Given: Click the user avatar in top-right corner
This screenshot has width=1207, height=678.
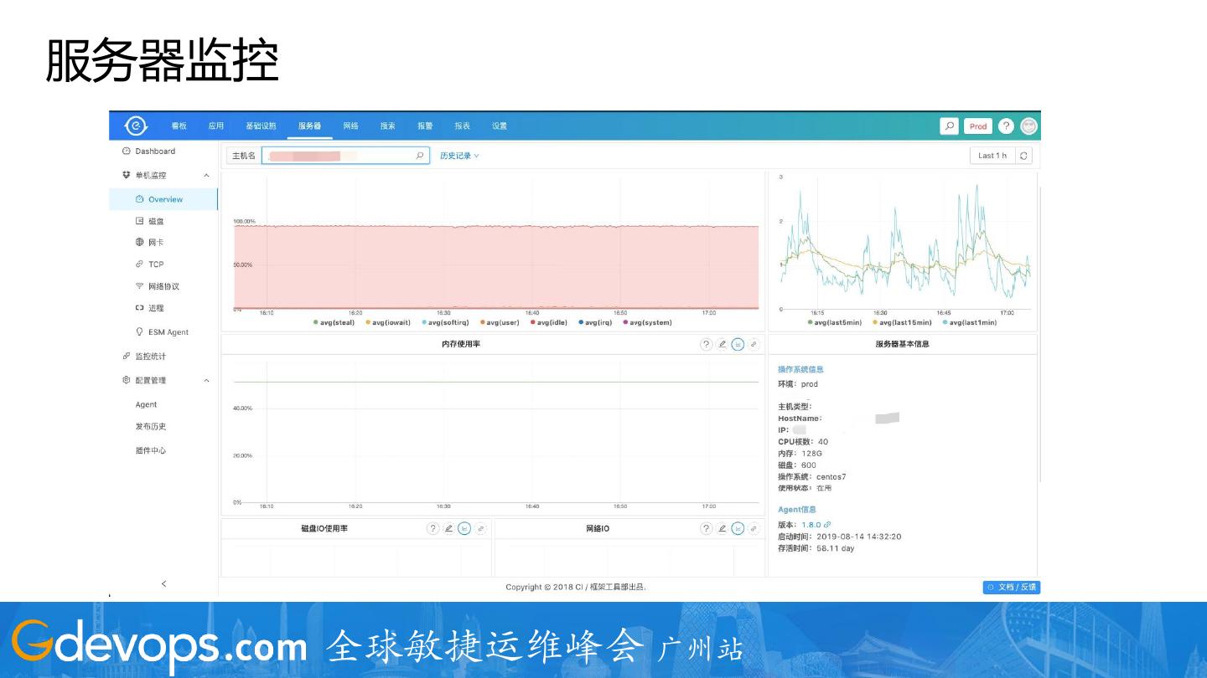Looking at the screenshot, I should point(1028,126).
